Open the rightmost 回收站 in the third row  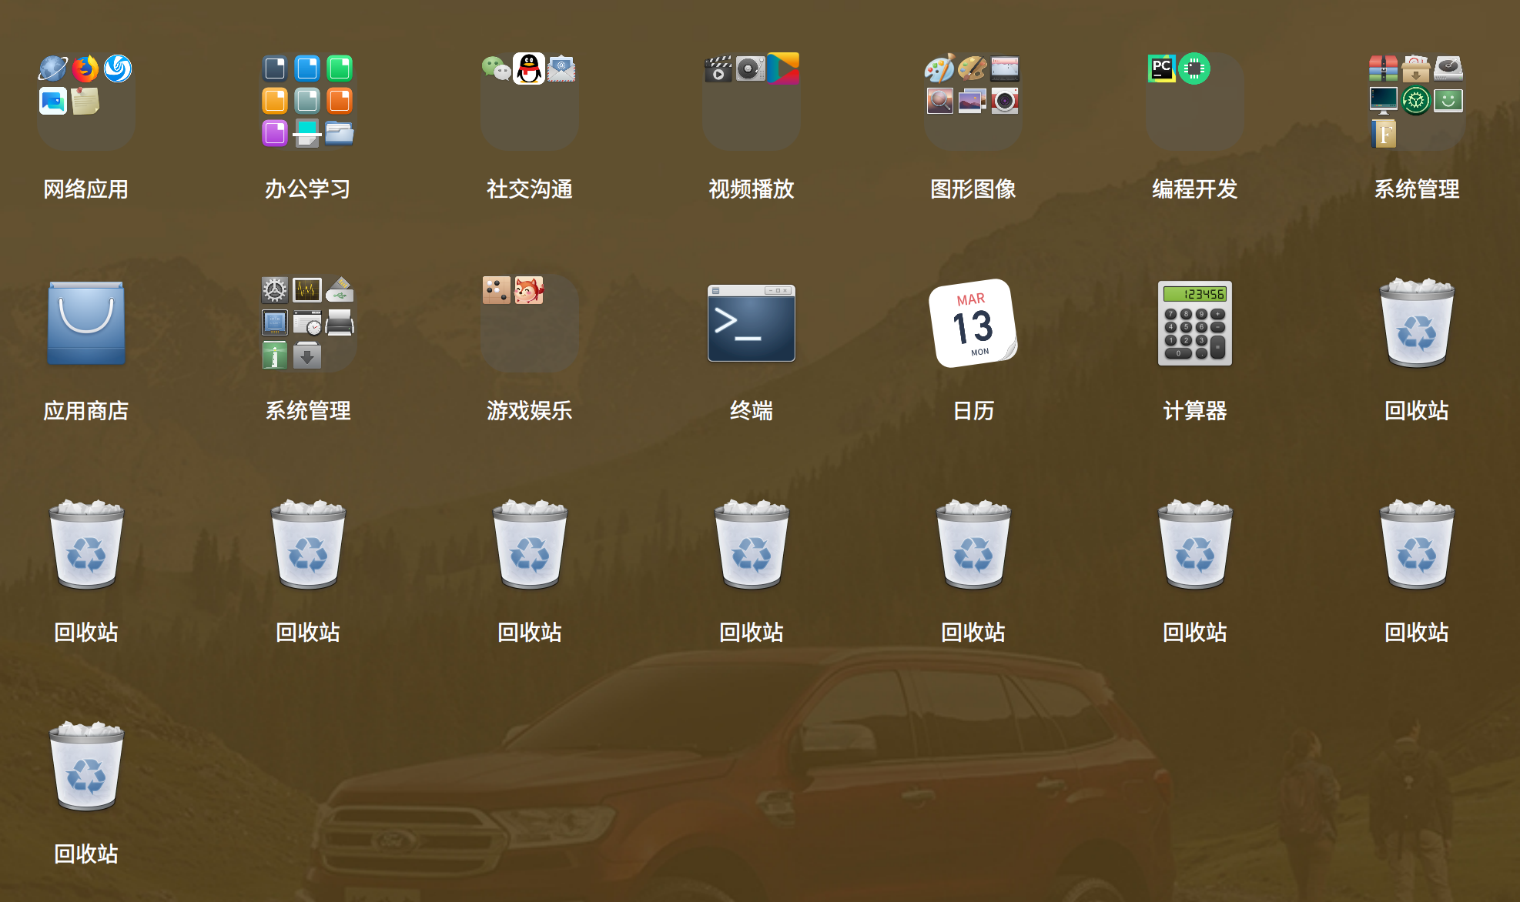coord(1416,545)
